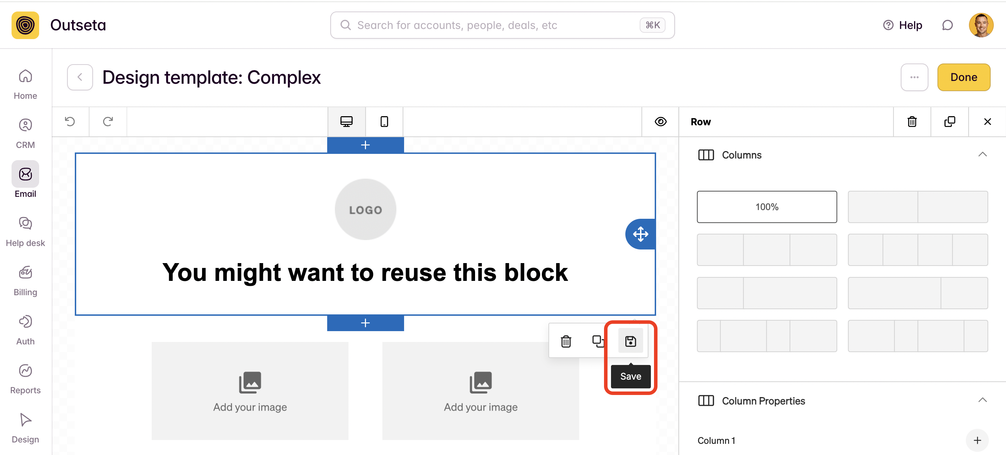Click the yellow Done button
Viewport: 1006px width, 455px height.
[963, 77]
